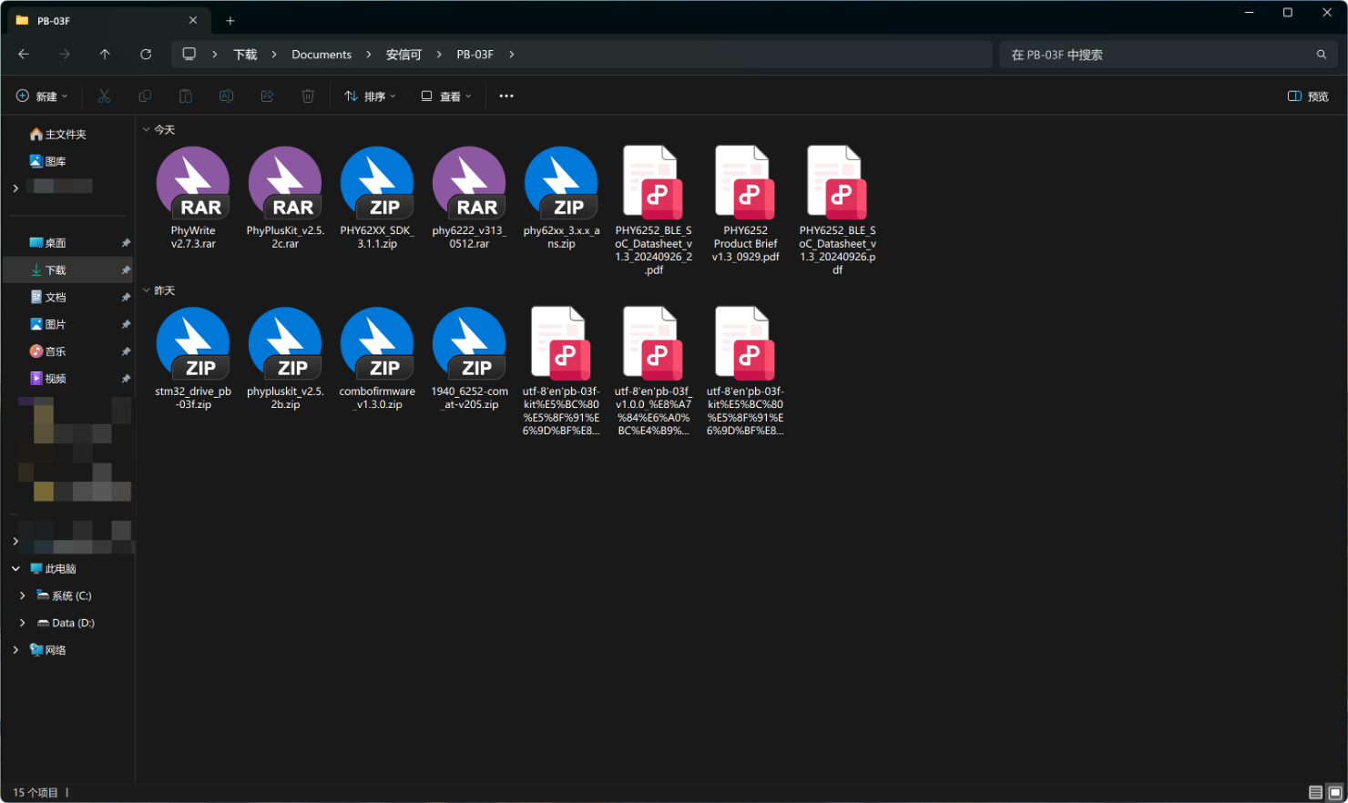Navigate to 下载 in breadcrumb
Screen dimensions: 1348x803
[x=245, y=55]
